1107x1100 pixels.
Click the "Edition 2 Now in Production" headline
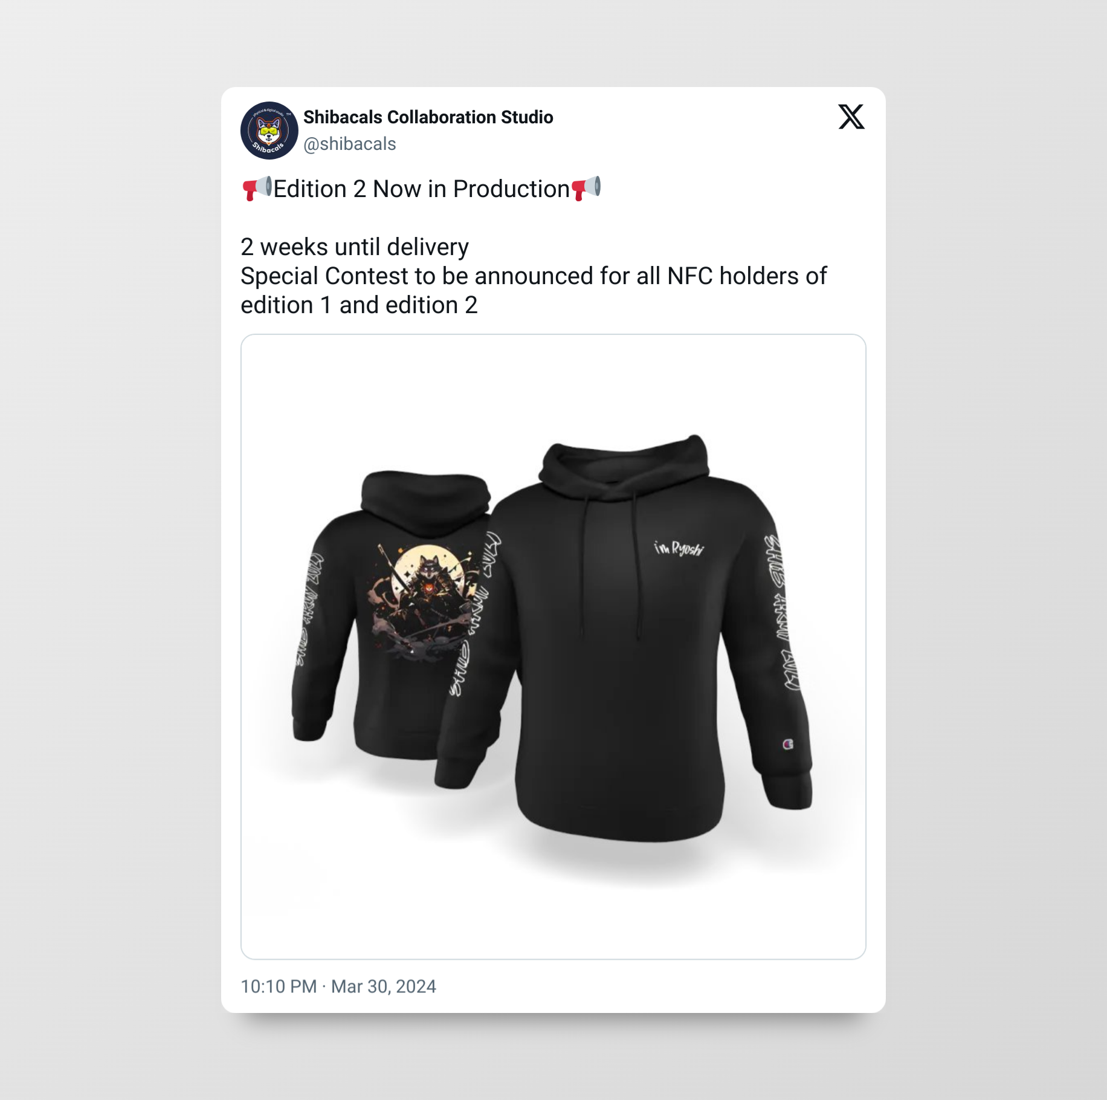click(422, 189)
